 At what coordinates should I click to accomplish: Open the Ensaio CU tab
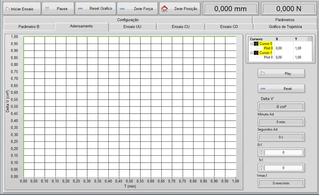click(180, 27)
